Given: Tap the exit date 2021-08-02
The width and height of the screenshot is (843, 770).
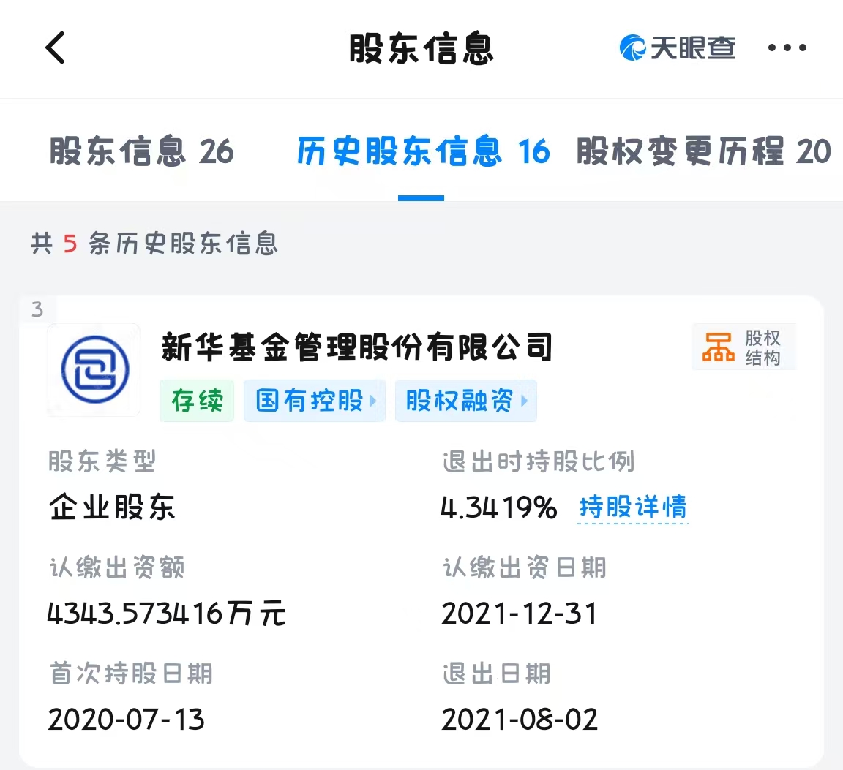Looking at the screenshot, I should (x=520, y=720).
